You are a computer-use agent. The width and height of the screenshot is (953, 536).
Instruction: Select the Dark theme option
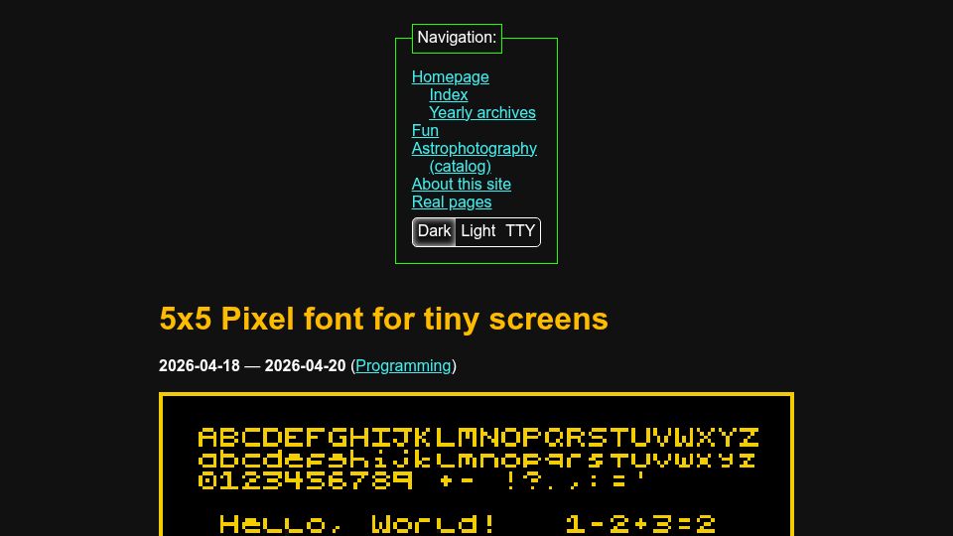(434, 231)
